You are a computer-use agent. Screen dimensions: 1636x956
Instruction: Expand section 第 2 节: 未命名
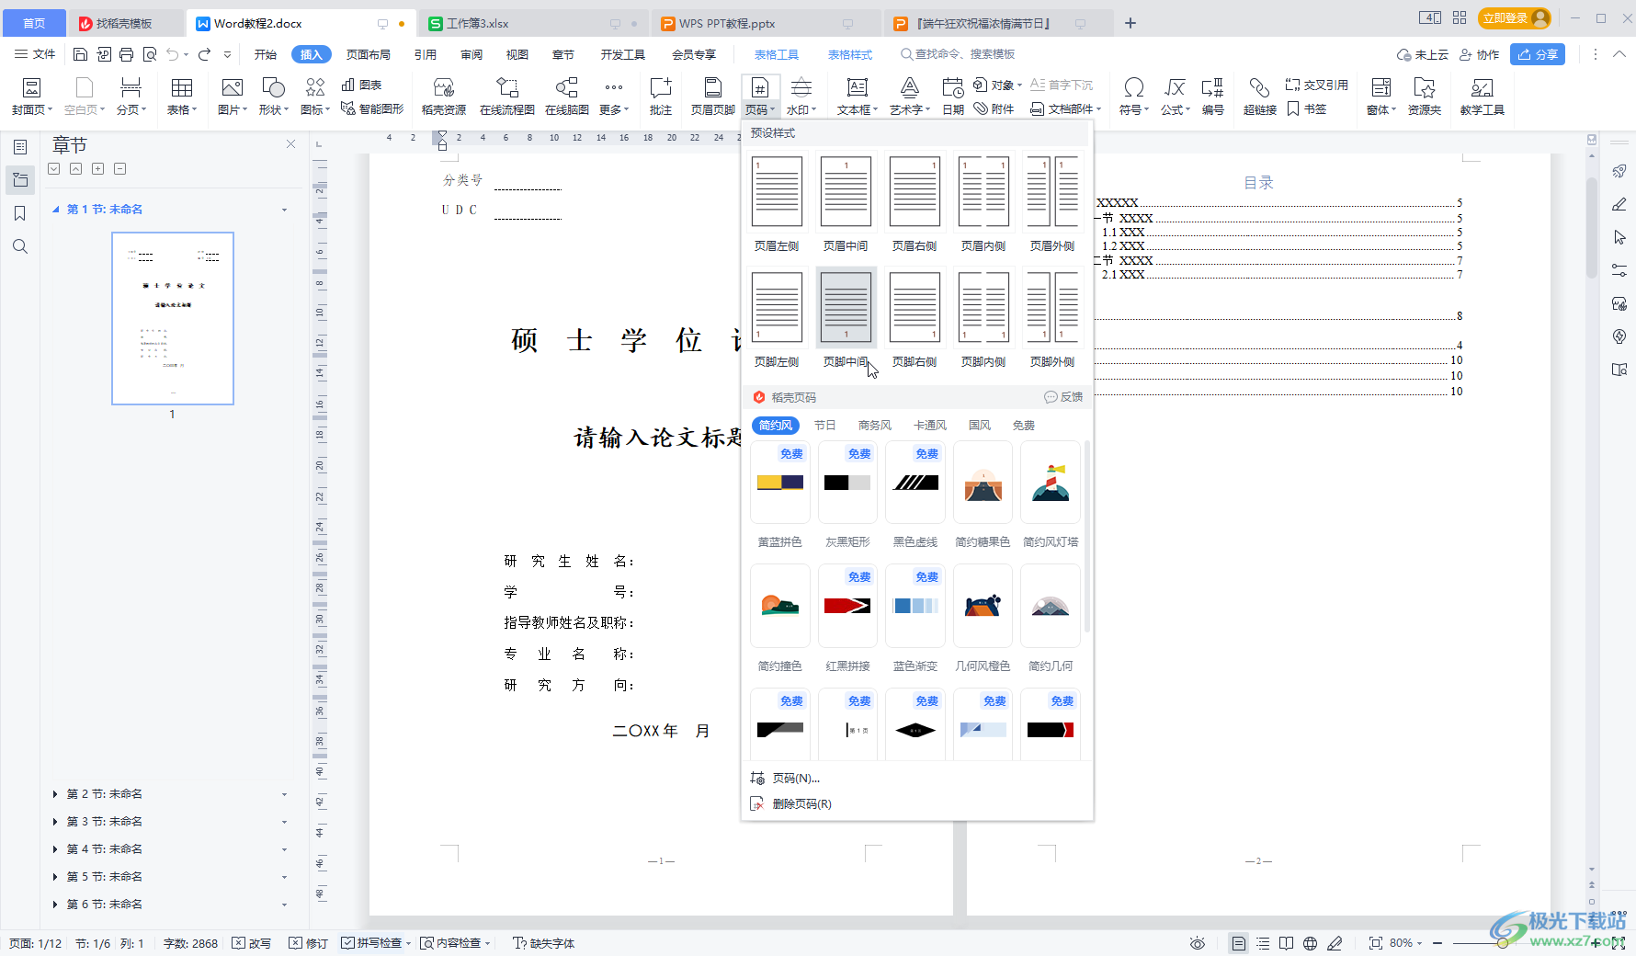pos(55,794)
